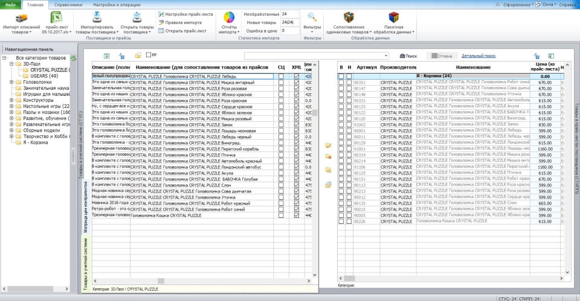This screenshot has height=301, width=580.
Task: Follow the Детальный поиск link
Action: (x=478, y=55)
